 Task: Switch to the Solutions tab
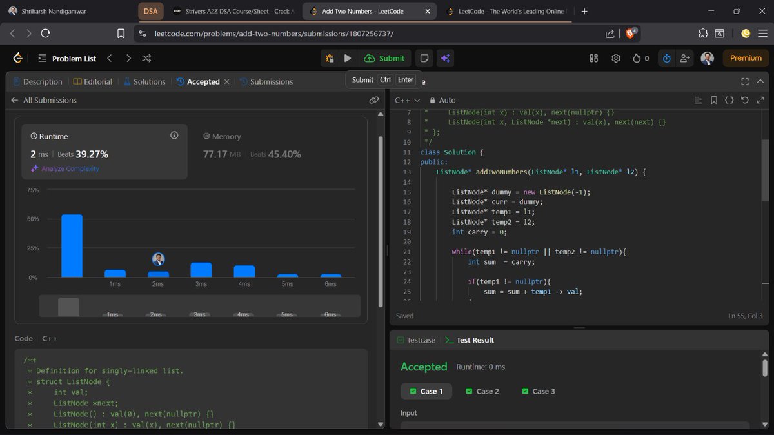coord(144,82)
